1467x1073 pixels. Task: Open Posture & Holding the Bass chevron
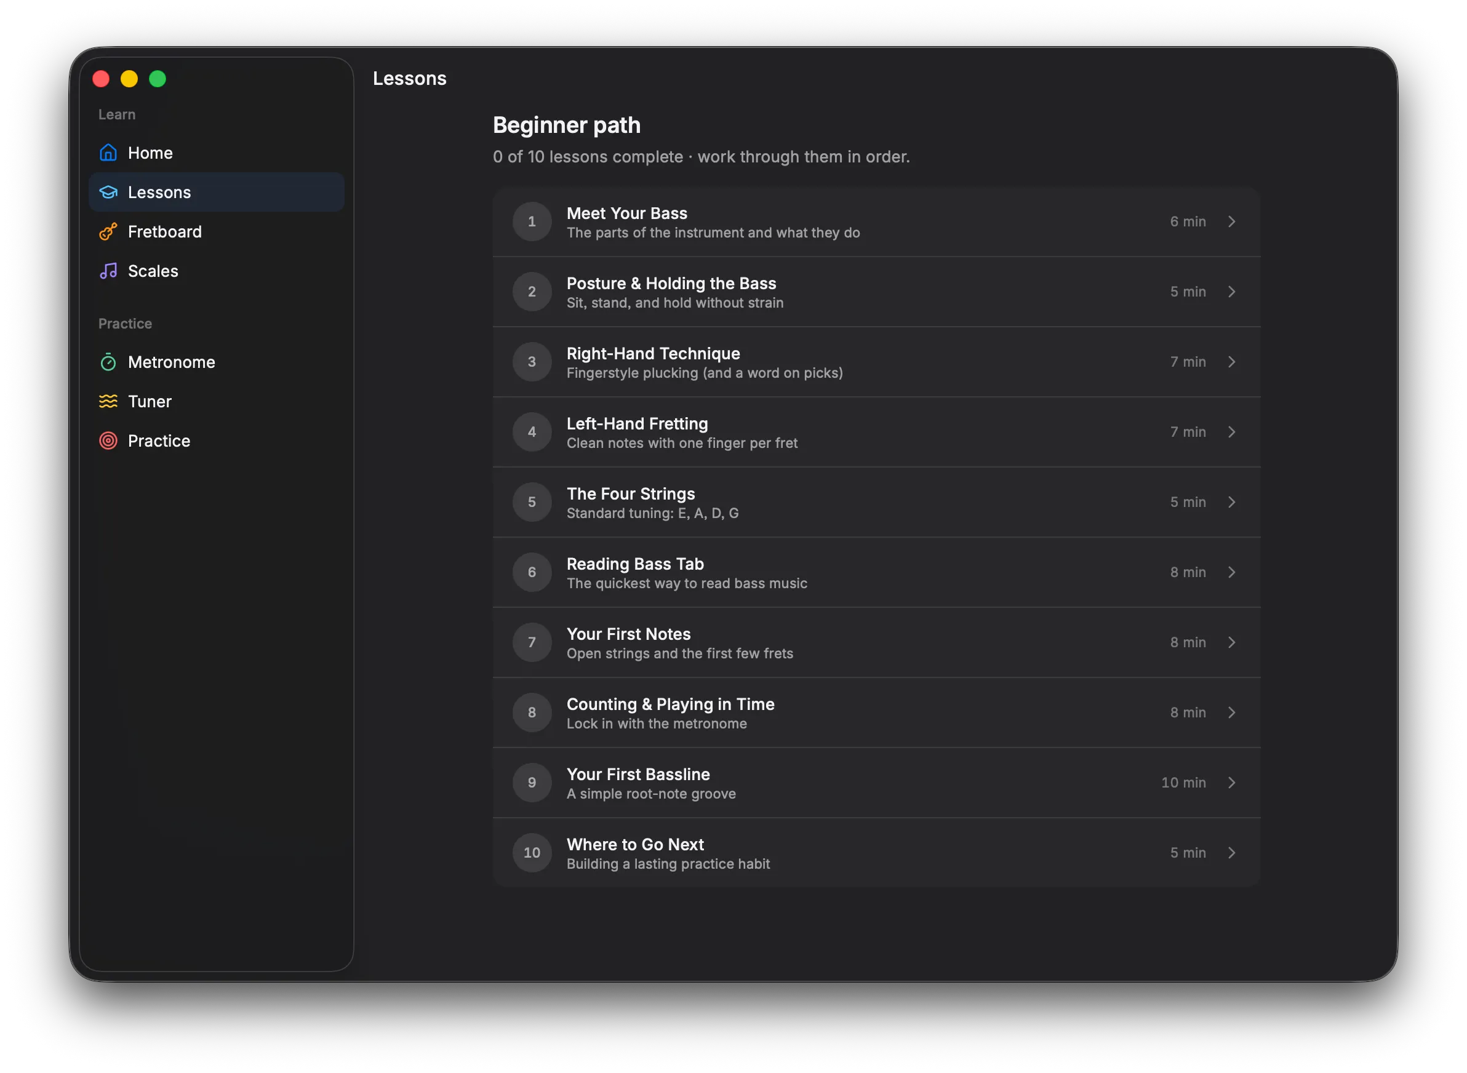[1232, 292]
